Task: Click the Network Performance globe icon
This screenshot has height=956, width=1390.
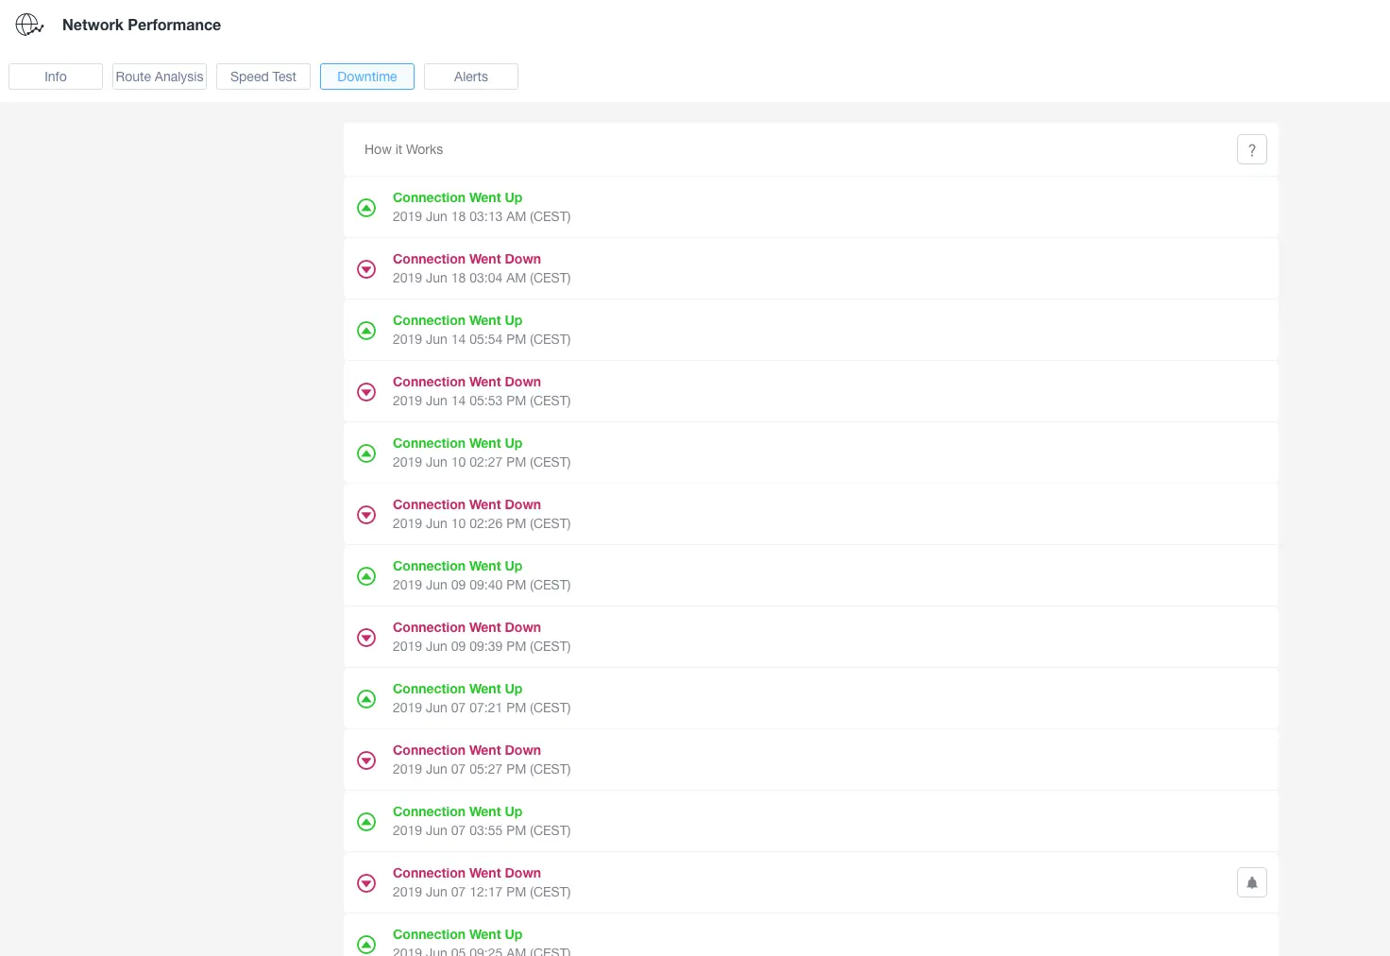Action: point(29,25)
